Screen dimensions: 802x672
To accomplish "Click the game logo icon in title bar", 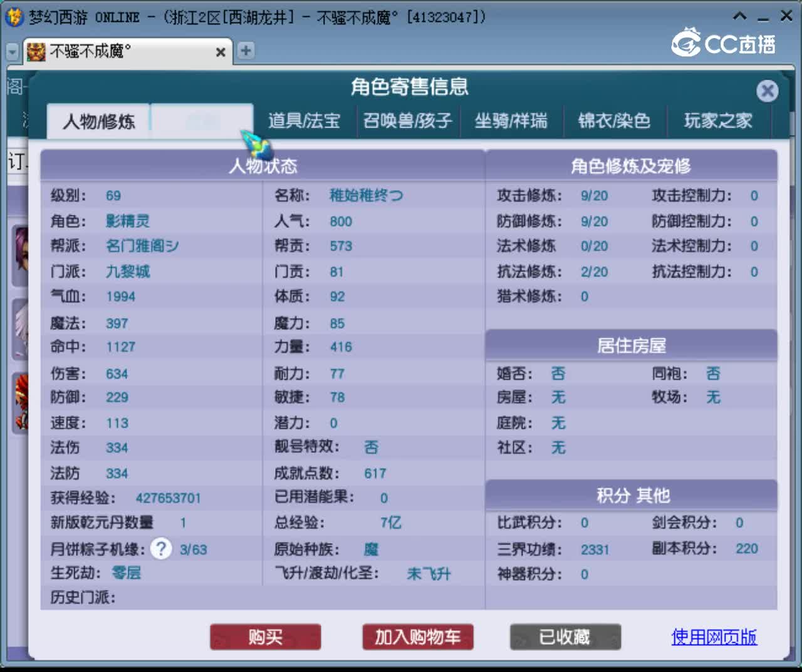I will pyautogui.click(x=13, y=17).
